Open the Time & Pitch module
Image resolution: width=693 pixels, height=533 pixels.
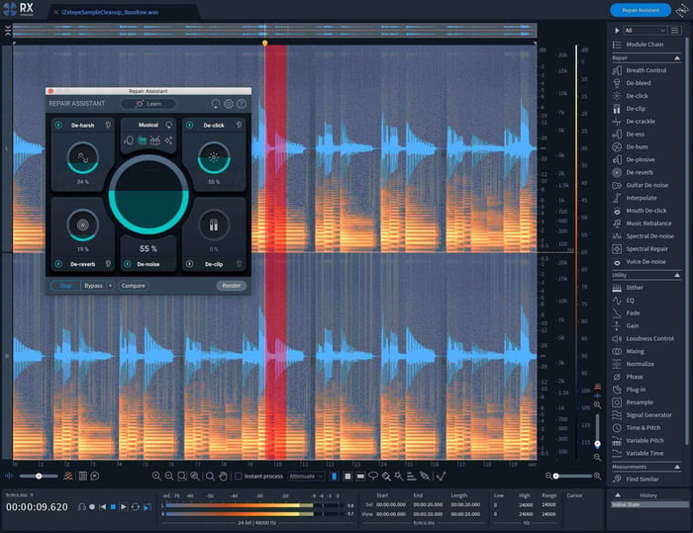[x=637, y=428]
